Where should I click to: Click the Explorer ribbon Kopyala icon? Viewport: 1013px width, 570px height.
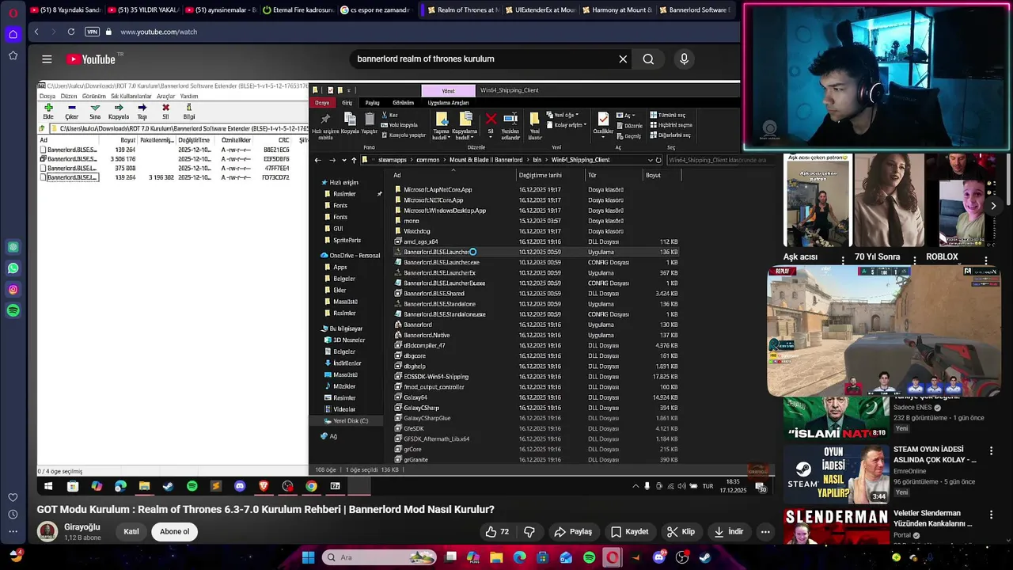[350, 119]
